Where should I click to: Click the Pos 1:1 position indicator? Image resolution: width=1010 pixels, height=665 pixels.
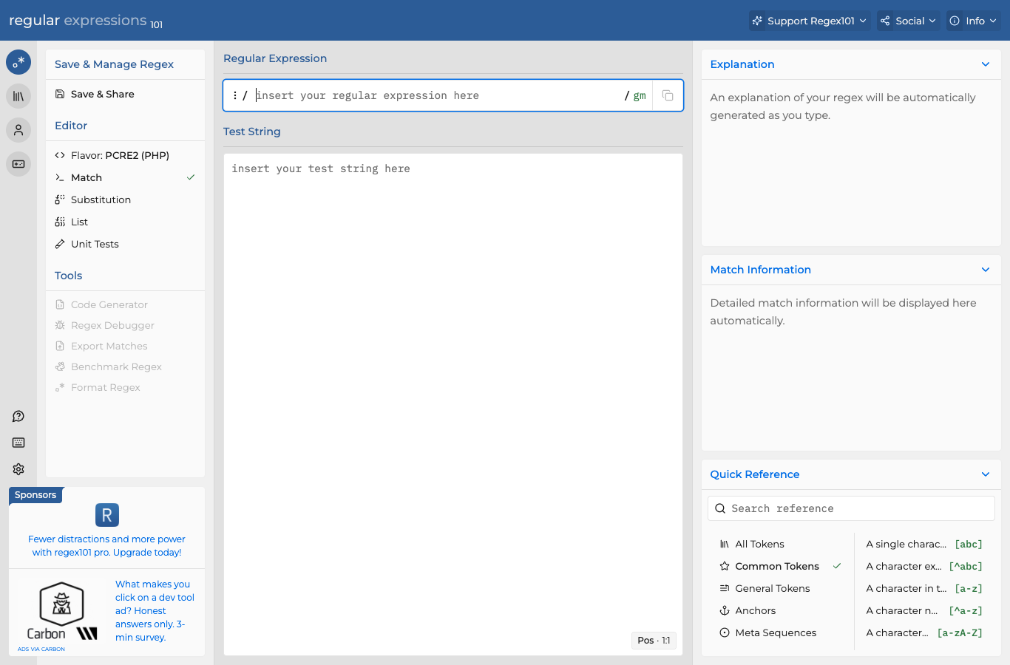[x=654, y=641]
